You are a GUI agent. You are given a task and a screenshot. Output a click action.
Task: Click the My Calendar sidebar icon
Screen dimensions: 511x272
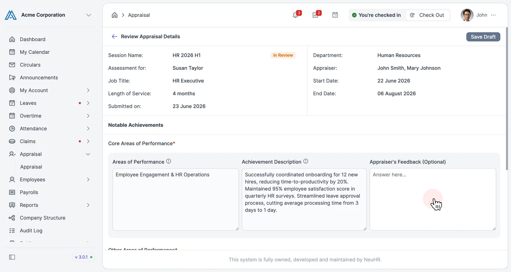click(x=12, y=52)
